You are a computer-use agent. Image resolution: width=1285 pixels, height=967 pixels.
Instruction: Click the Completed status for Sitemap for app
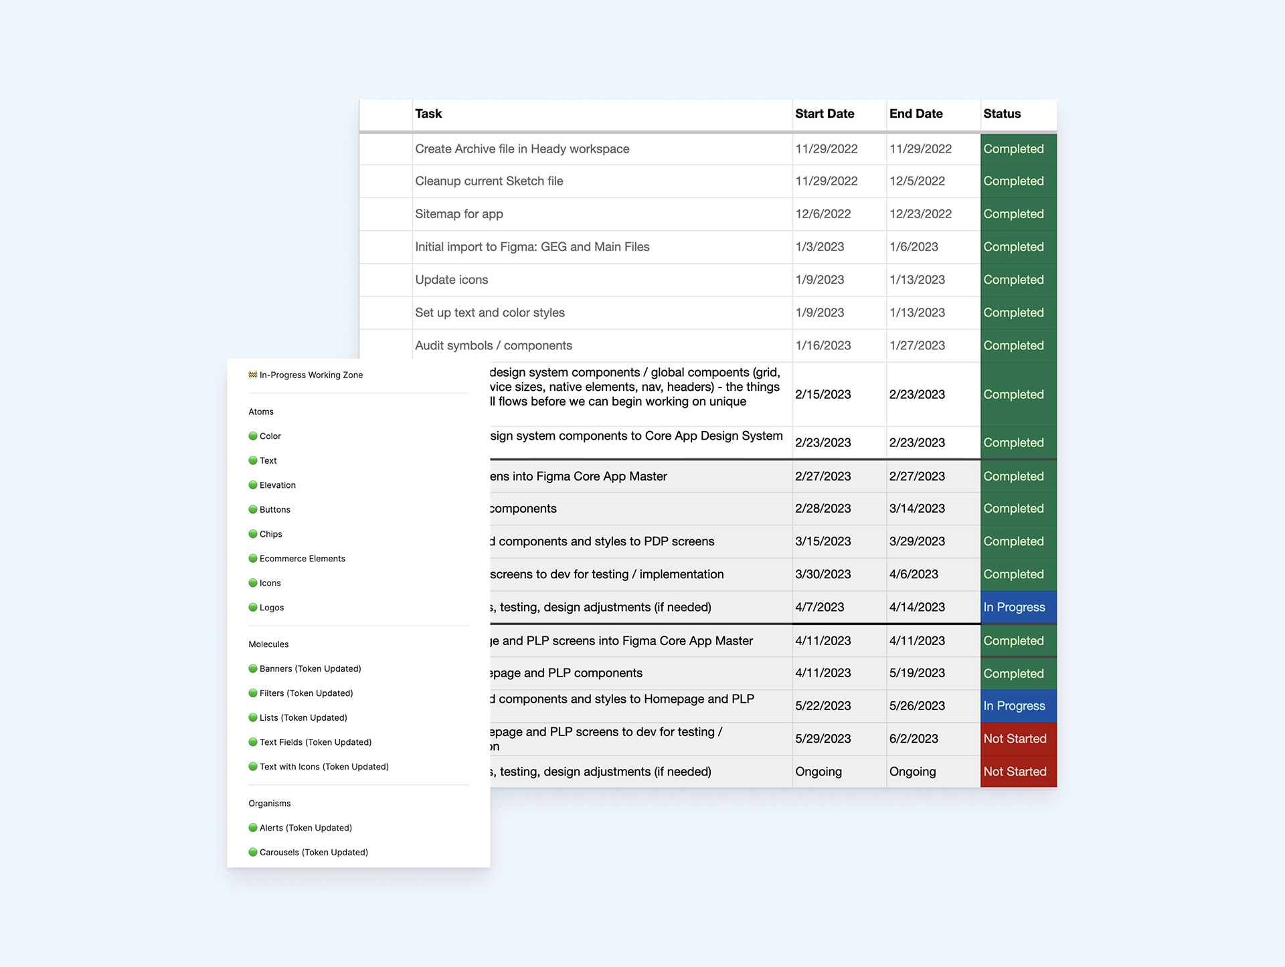click(x=1019, y=214)
